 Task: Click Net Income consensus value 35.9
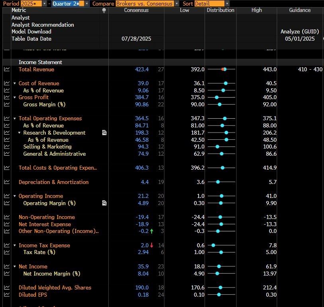(143, 266)
